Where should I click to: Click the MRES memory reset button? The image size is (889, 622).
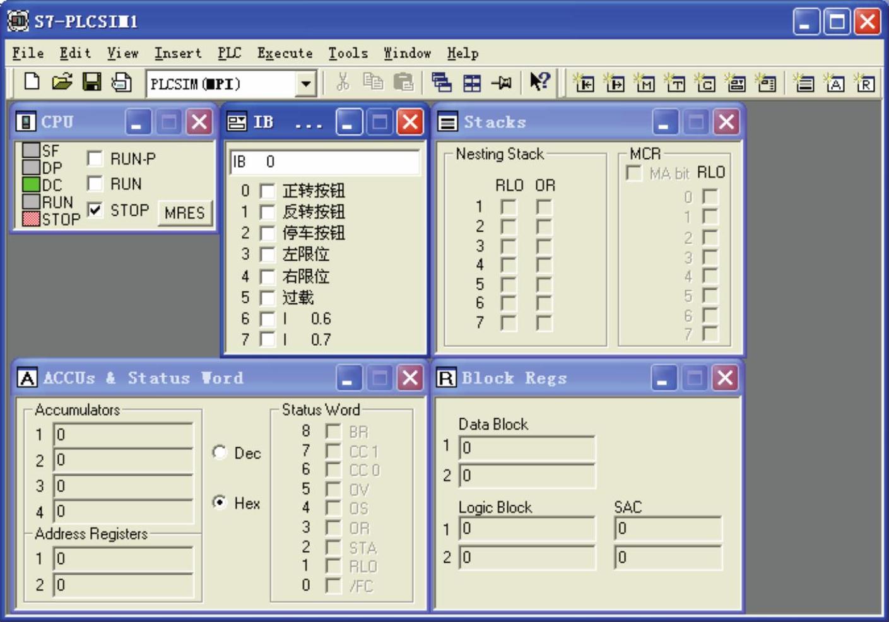[184, 213]
